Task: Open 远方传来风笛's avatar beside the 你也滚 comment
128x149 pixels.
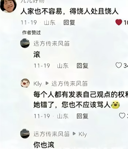Action: point(25,133)
